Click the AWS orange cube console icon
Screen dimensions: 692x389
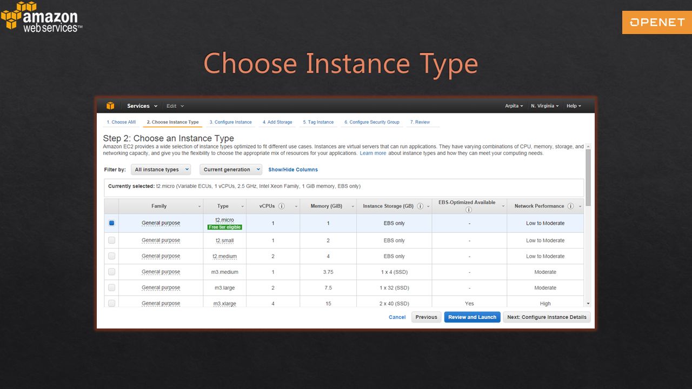[110, 106]
